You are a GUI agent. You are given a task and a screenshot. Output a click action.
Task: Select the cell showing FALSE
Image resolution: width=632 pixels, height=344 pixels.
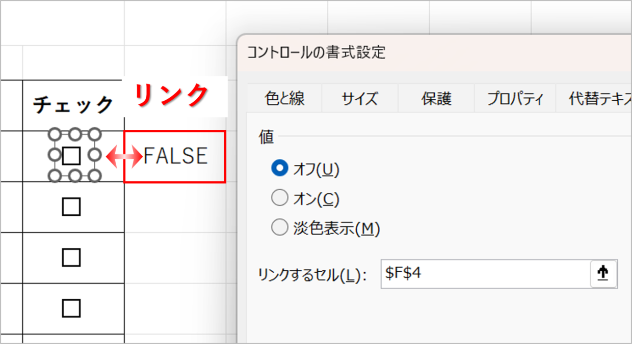tap(174, 156)
